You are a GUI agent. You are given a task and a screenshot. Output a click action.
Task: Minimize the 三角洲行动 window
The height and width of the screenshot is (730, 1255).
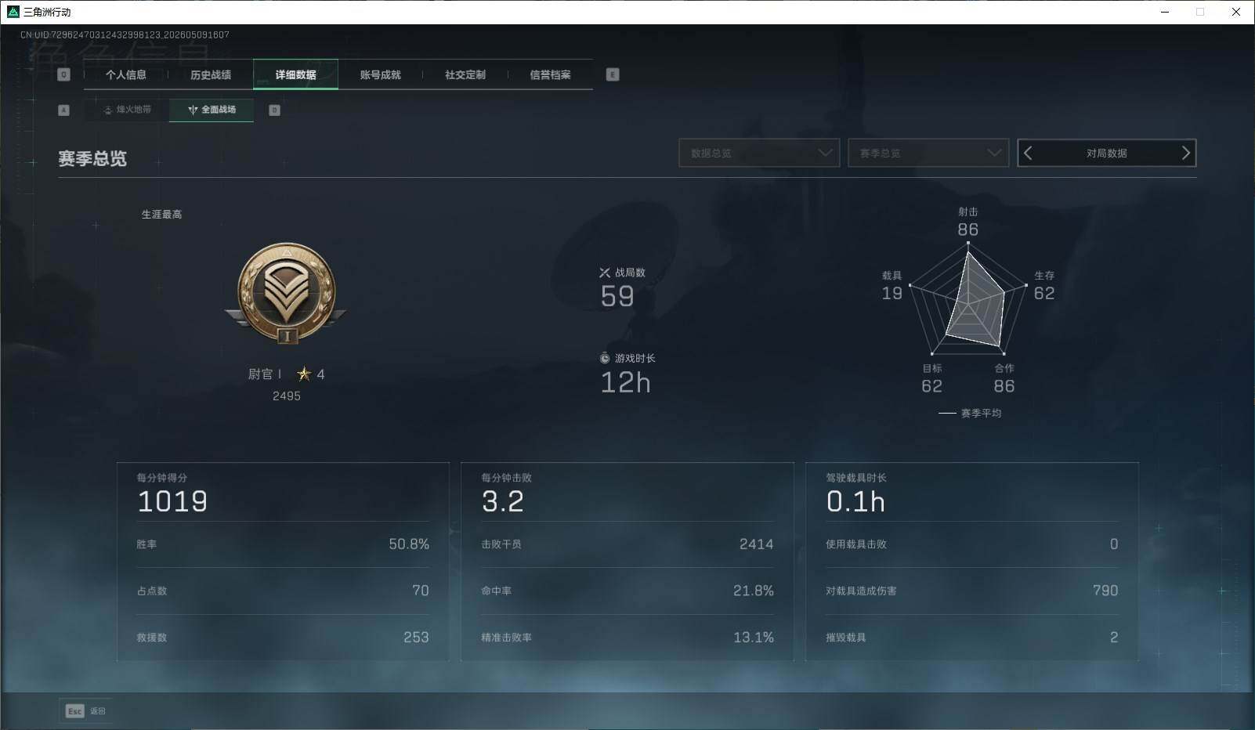coord(1165,12)
